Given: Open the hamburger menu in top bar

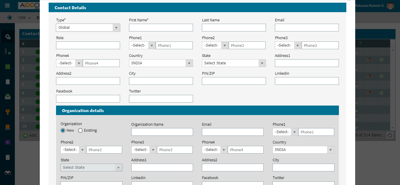Looking at the screenshot, I should pos(7,6).
